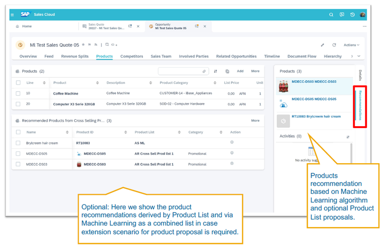Toggle select-all checkbox in Recommended Products table
Screen dimensions: 381x246
coord(18,132)
